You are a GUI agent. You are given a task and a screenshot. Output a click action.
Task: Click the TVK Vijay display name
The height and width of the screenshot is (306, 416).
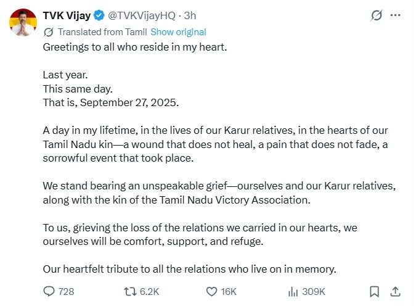pyautogui.click(x=67, y=15)
